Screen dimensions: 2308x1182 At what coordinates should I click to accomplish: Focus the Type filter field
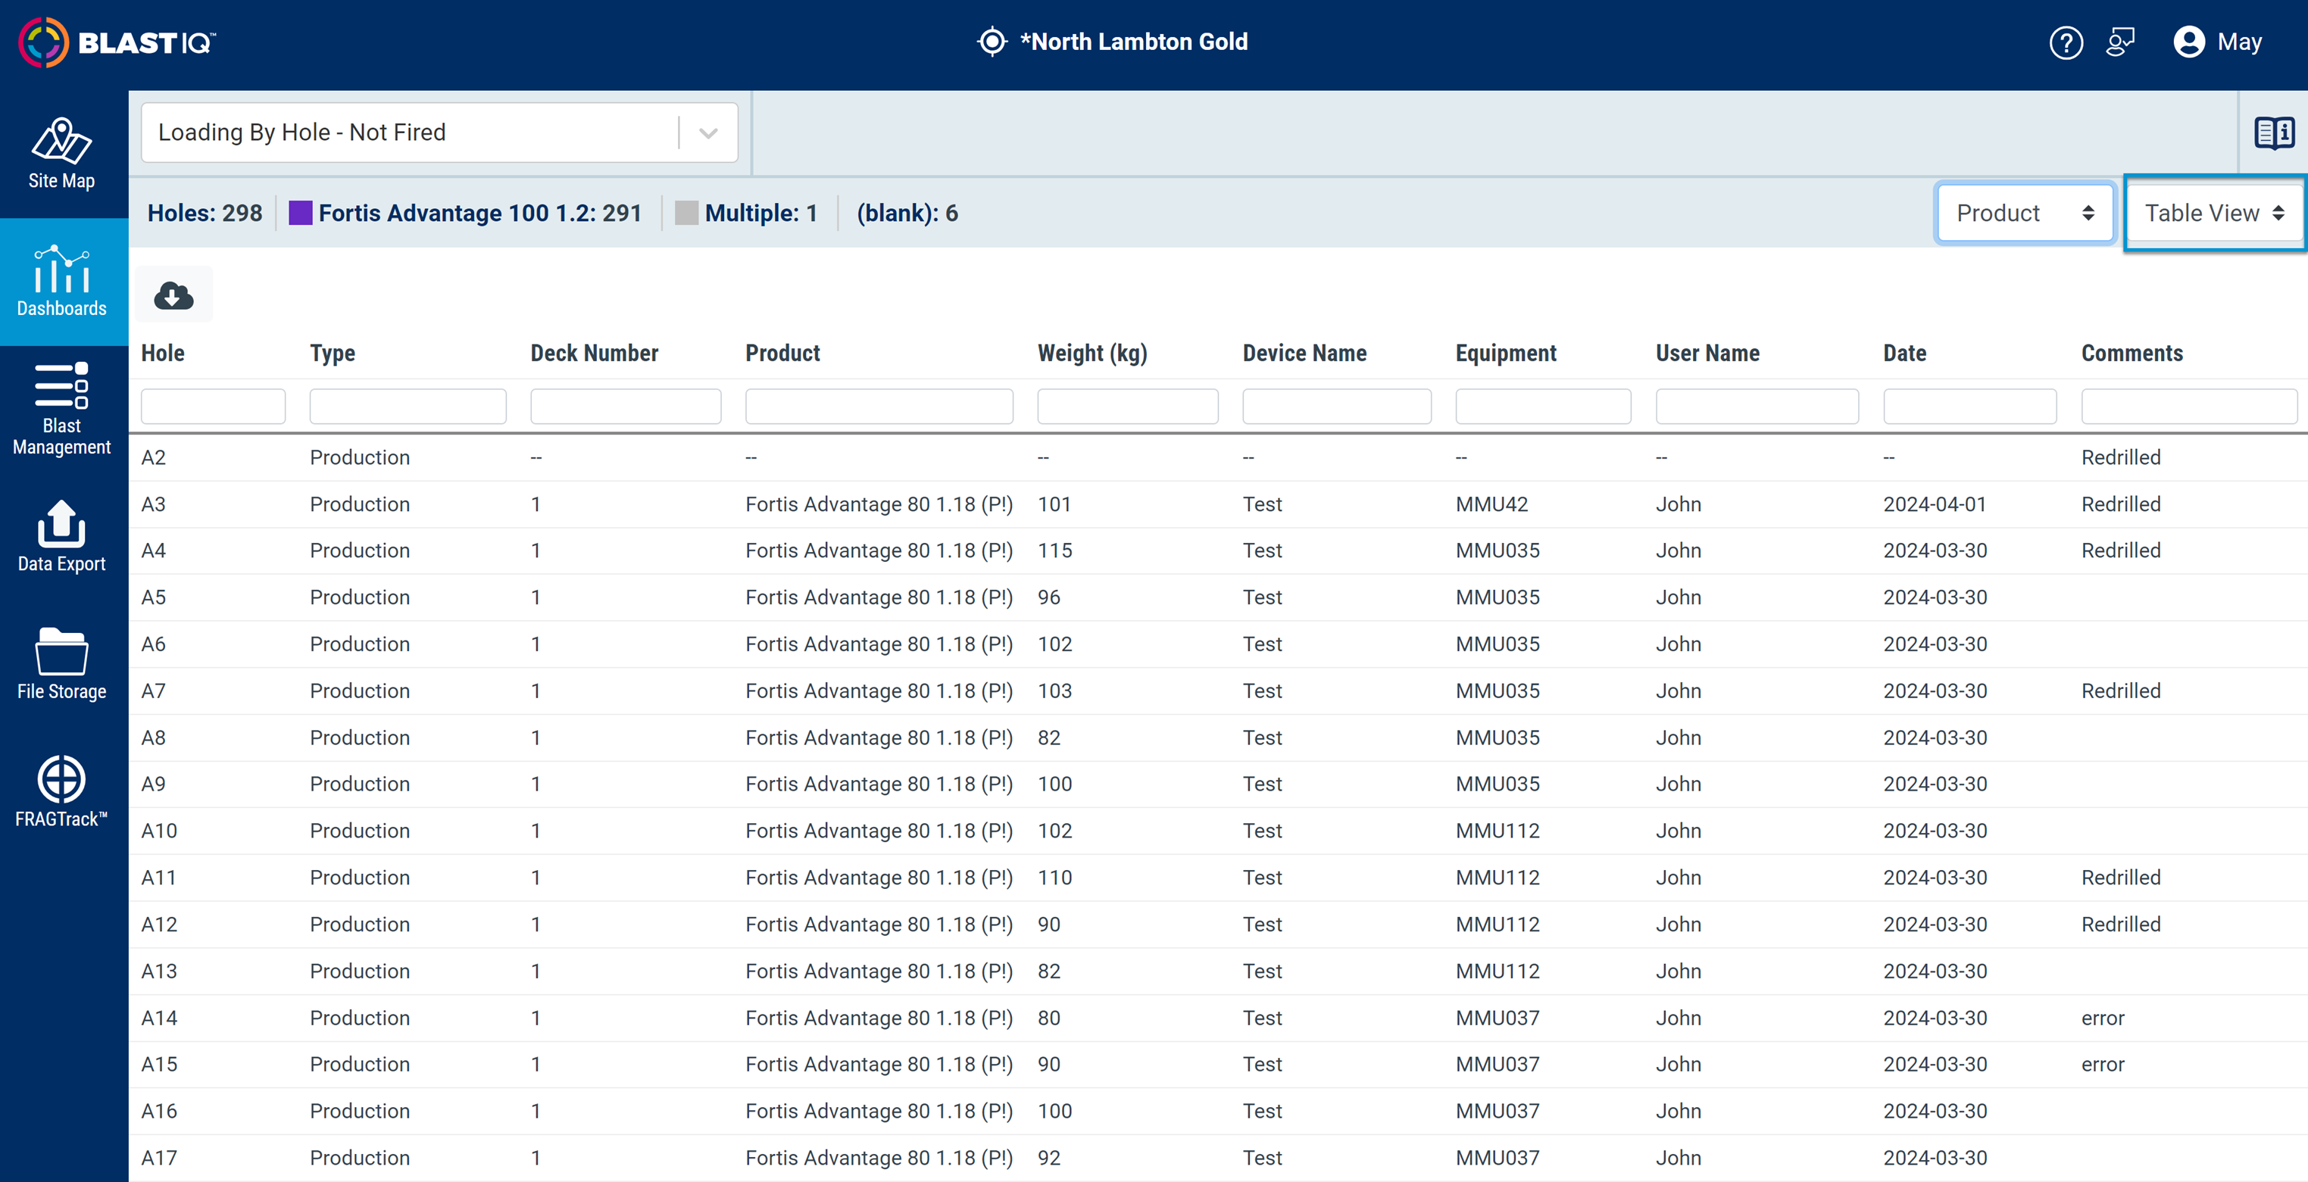[408, 406]
